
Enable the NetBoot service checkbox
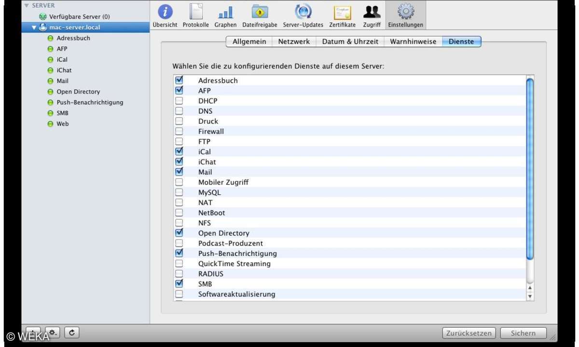click(x=179, y=213)
